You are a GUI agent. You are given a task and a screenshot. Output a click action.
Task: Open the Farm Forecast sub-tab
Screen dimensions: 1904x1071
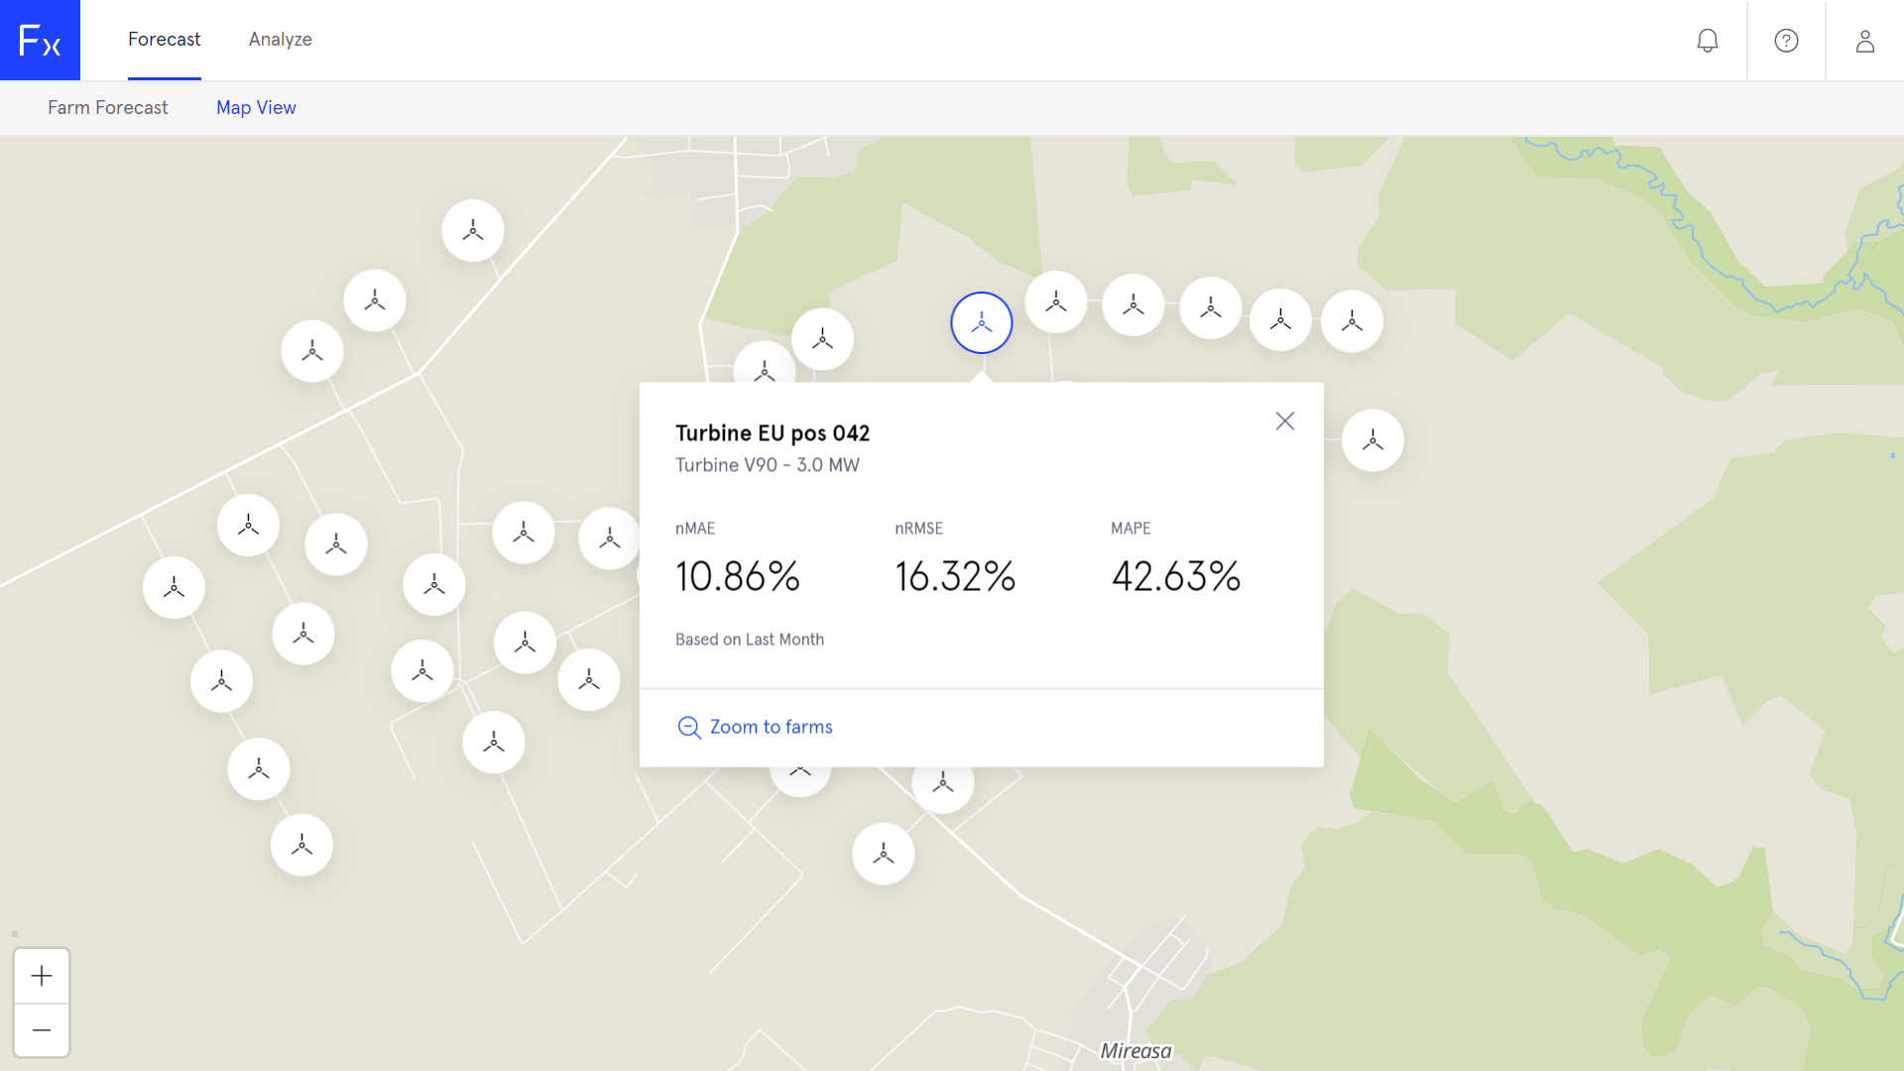(x=108, y=107)
